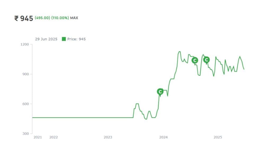
Task: Click the last data point of the line
Action: pyautogui.click(x=244, y=69)
